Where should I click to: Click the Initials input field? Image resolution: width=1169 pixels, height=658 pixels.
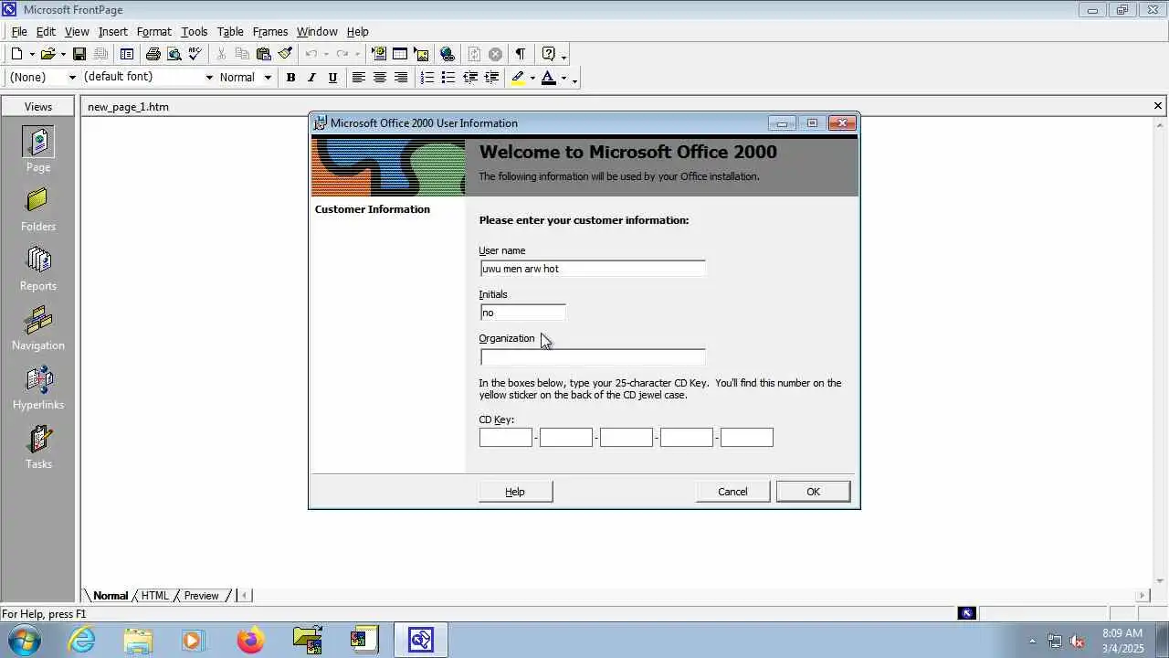tap(522, 313)
